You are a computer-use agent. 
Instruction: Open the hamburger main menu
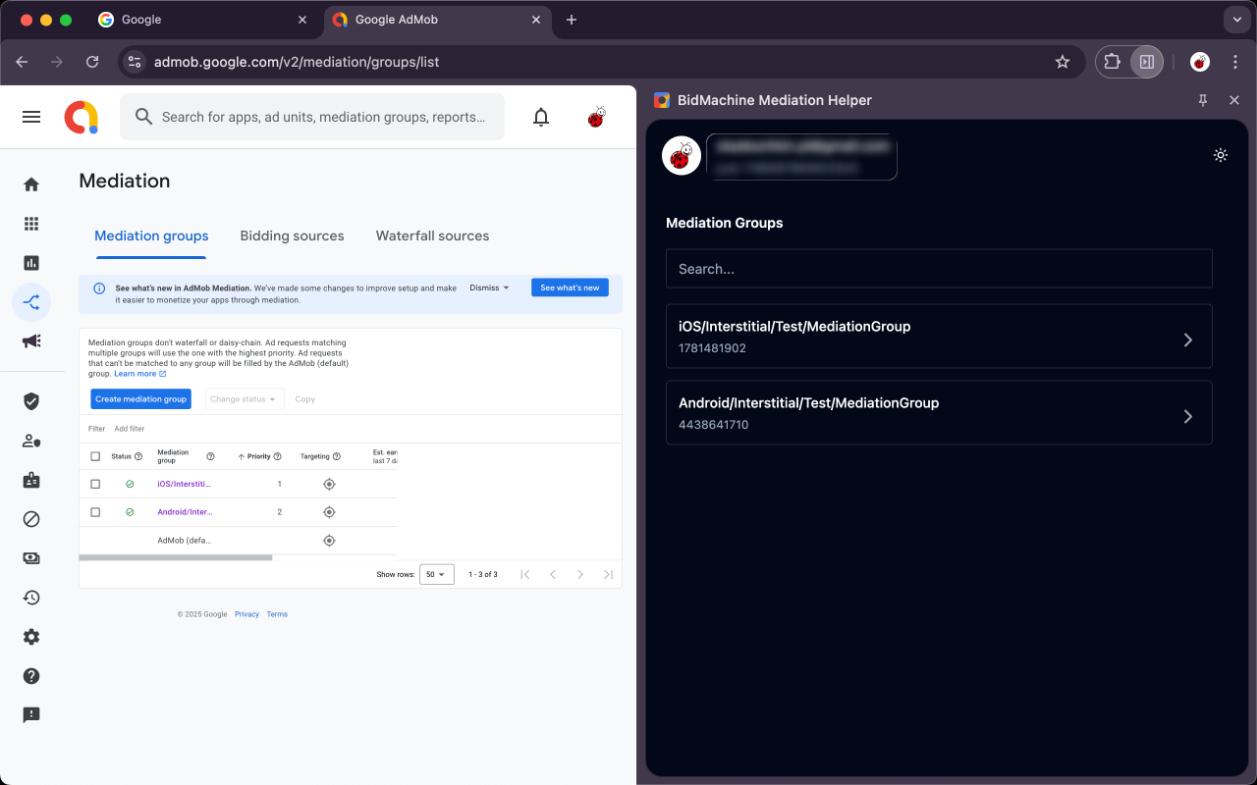click(x=31, y=117)
